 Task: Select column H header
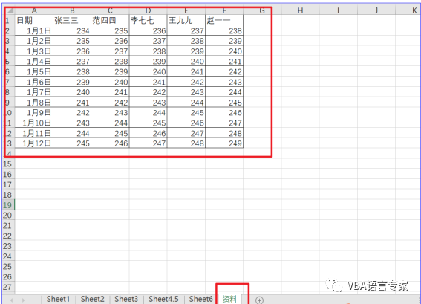[300, 10]
